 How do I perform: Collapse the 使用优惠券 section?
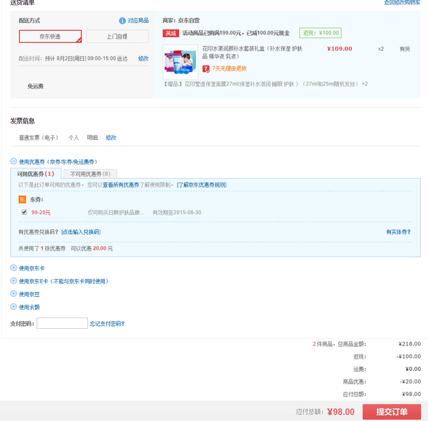14,161
